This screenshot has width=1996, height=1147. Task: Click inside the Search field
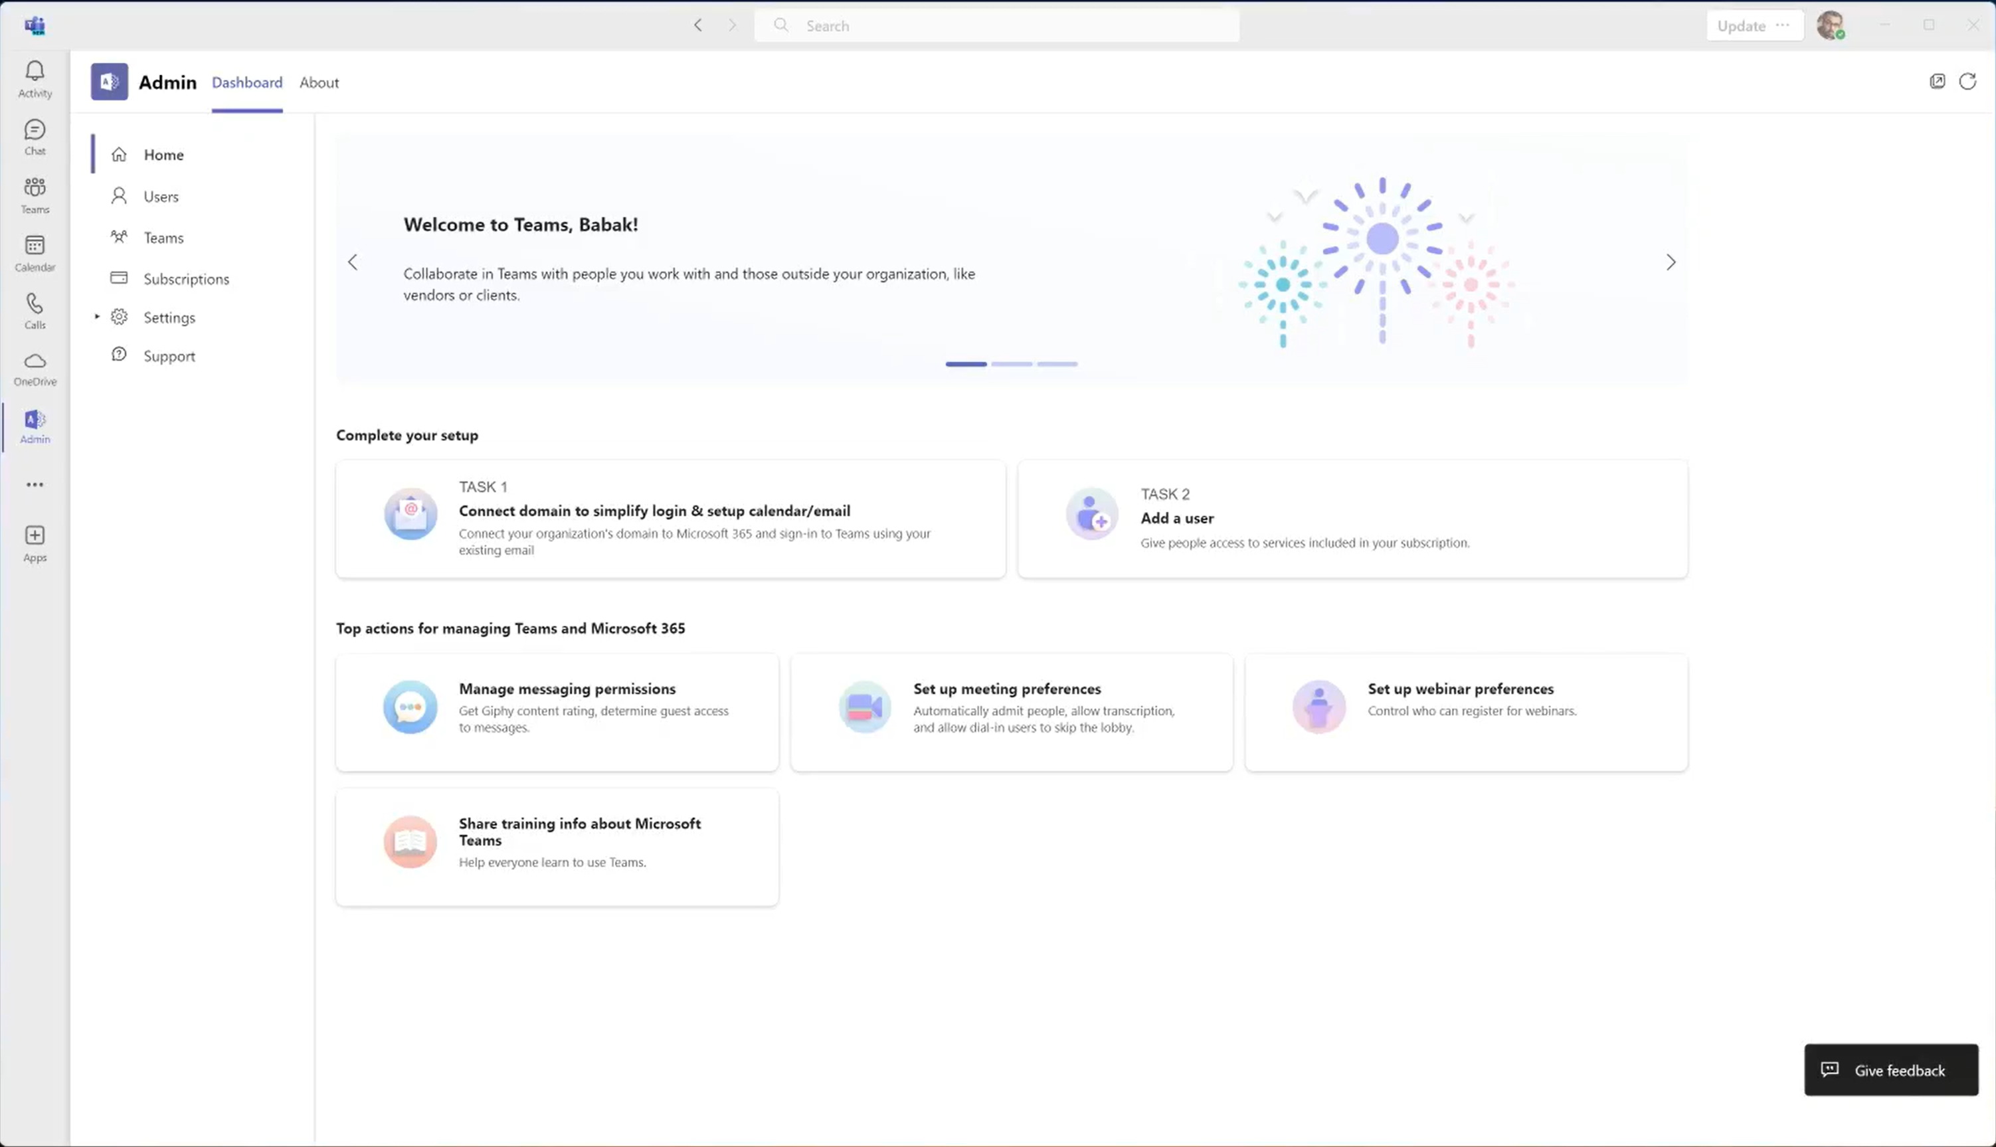tap(996, 25)
